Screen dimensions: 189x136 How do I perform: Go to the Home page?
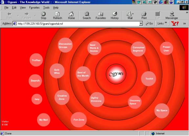click(71, 16)
